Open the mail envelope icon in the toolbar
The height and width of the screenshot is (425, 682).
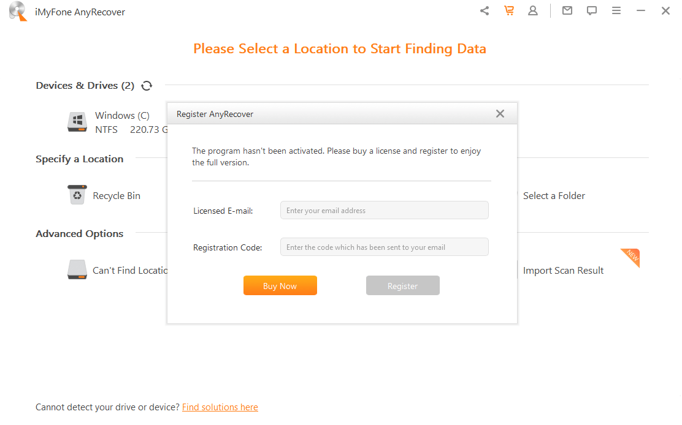pos(567,10)
